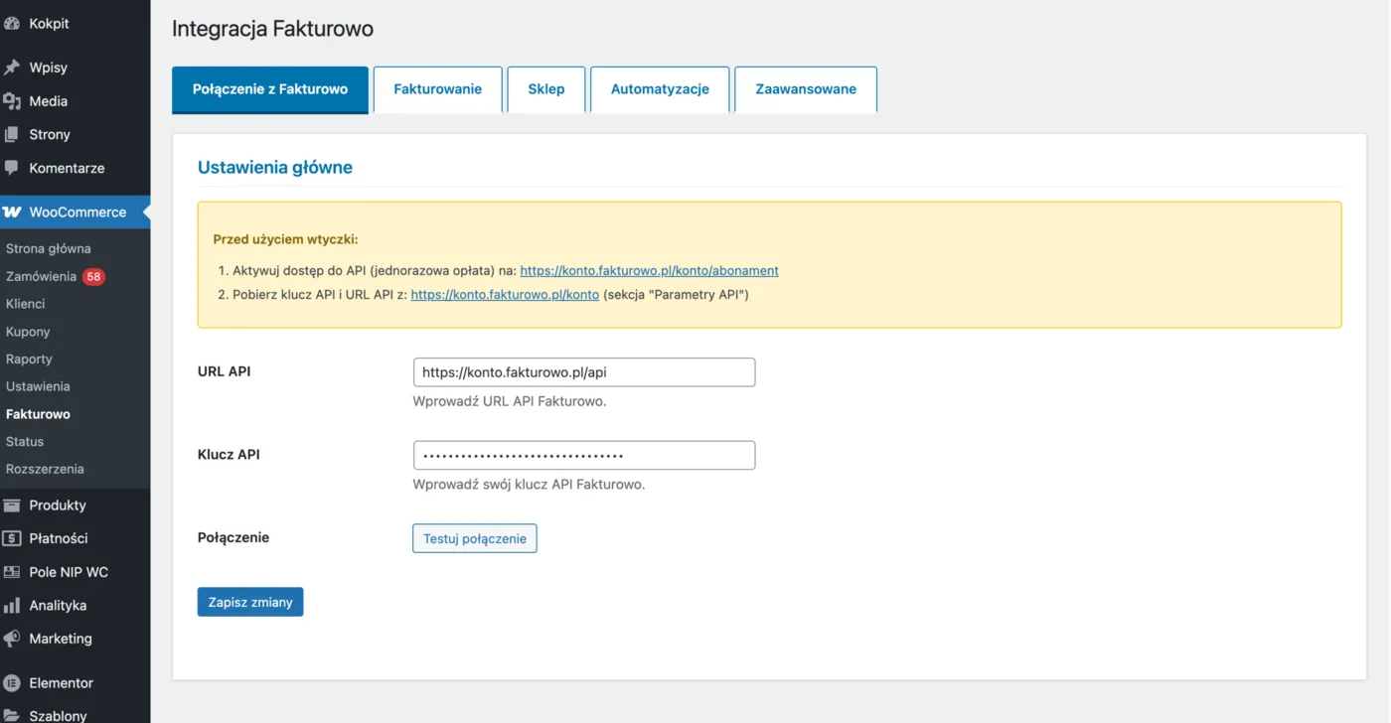Screen dimensions: 1391x723
Task: Open the konto.fakturowo.pl/konto link
Action: (x=505, y=294)
